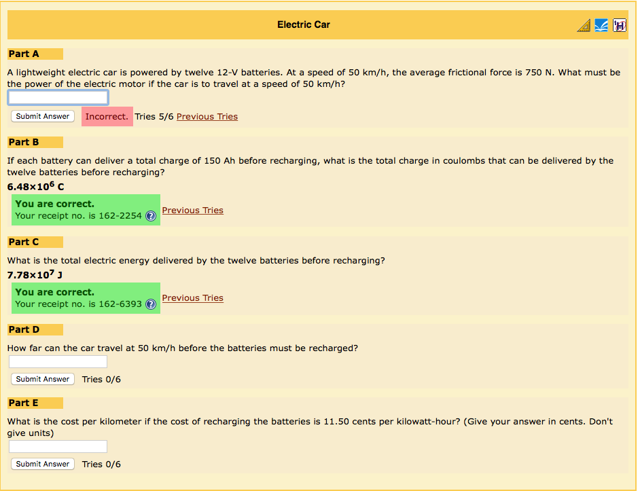Focus the Part E answer input field

pos(58,446)
